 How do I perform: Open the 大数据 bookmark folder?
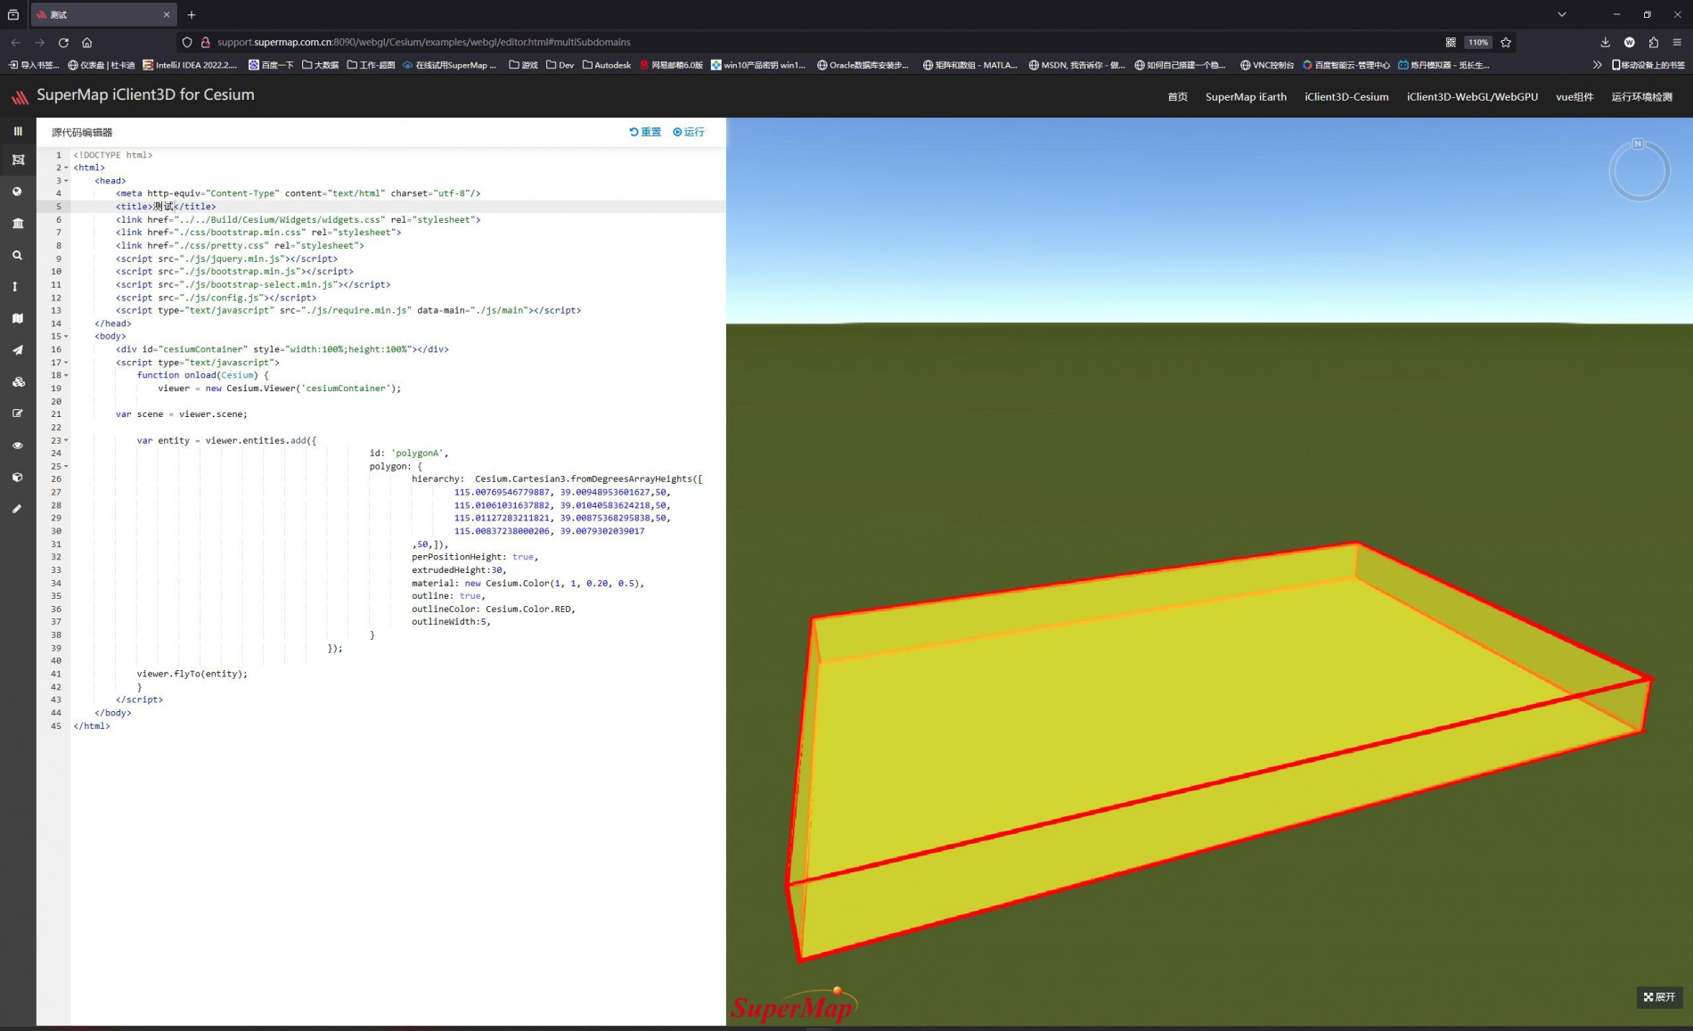320,65
